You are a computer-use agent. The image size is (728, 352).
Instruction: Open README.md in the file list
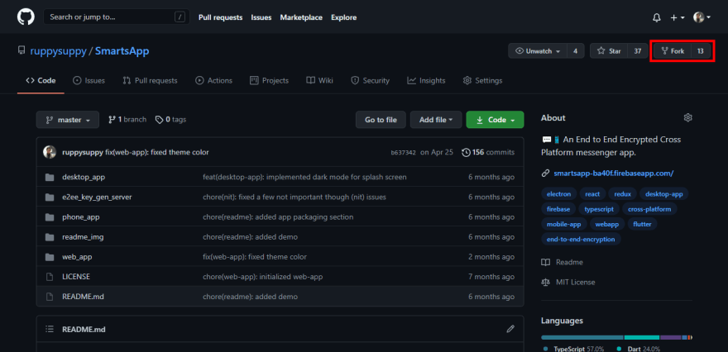pos(83,297)
